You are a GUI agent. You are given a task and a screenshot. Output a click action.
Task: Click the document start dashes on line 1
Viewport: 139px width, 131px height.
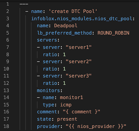click(x=24, y=4)
